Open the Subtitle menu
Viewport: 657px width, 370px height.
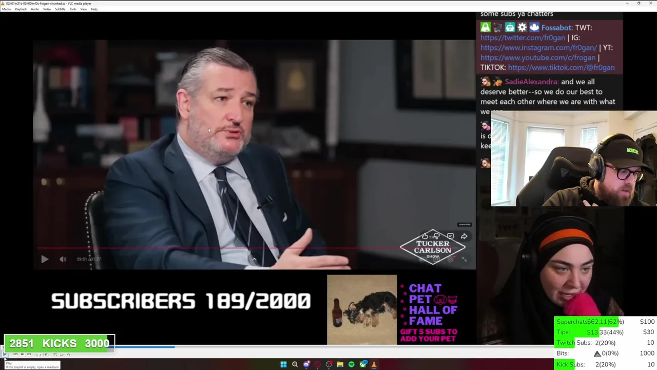click(60, 9)
